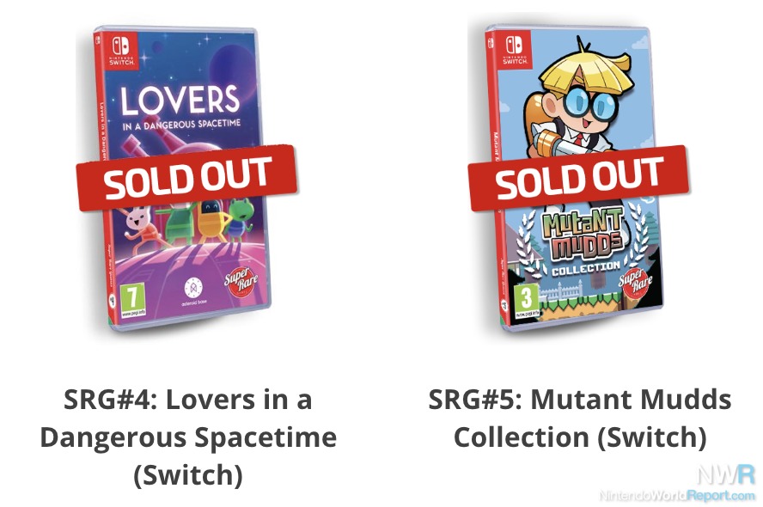Click the PEGI 7 rating badge
This screenshot has height=507, width=763.
[x=133, y=300]
